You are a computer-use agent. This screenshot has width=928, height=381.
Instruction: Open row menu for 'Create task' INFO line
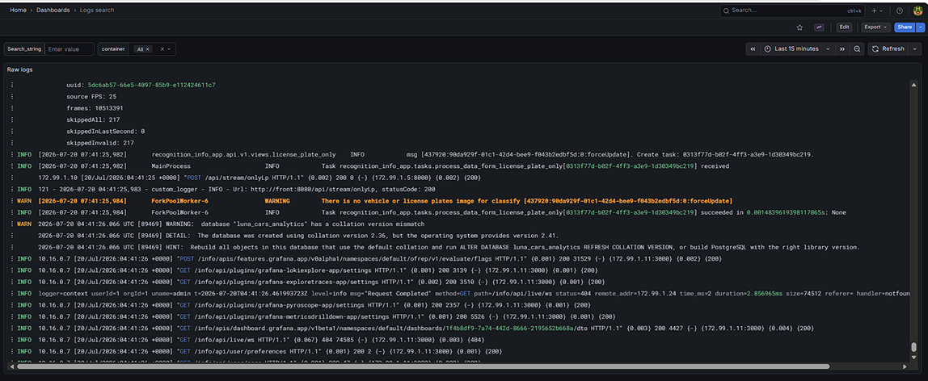coord(11,154)
